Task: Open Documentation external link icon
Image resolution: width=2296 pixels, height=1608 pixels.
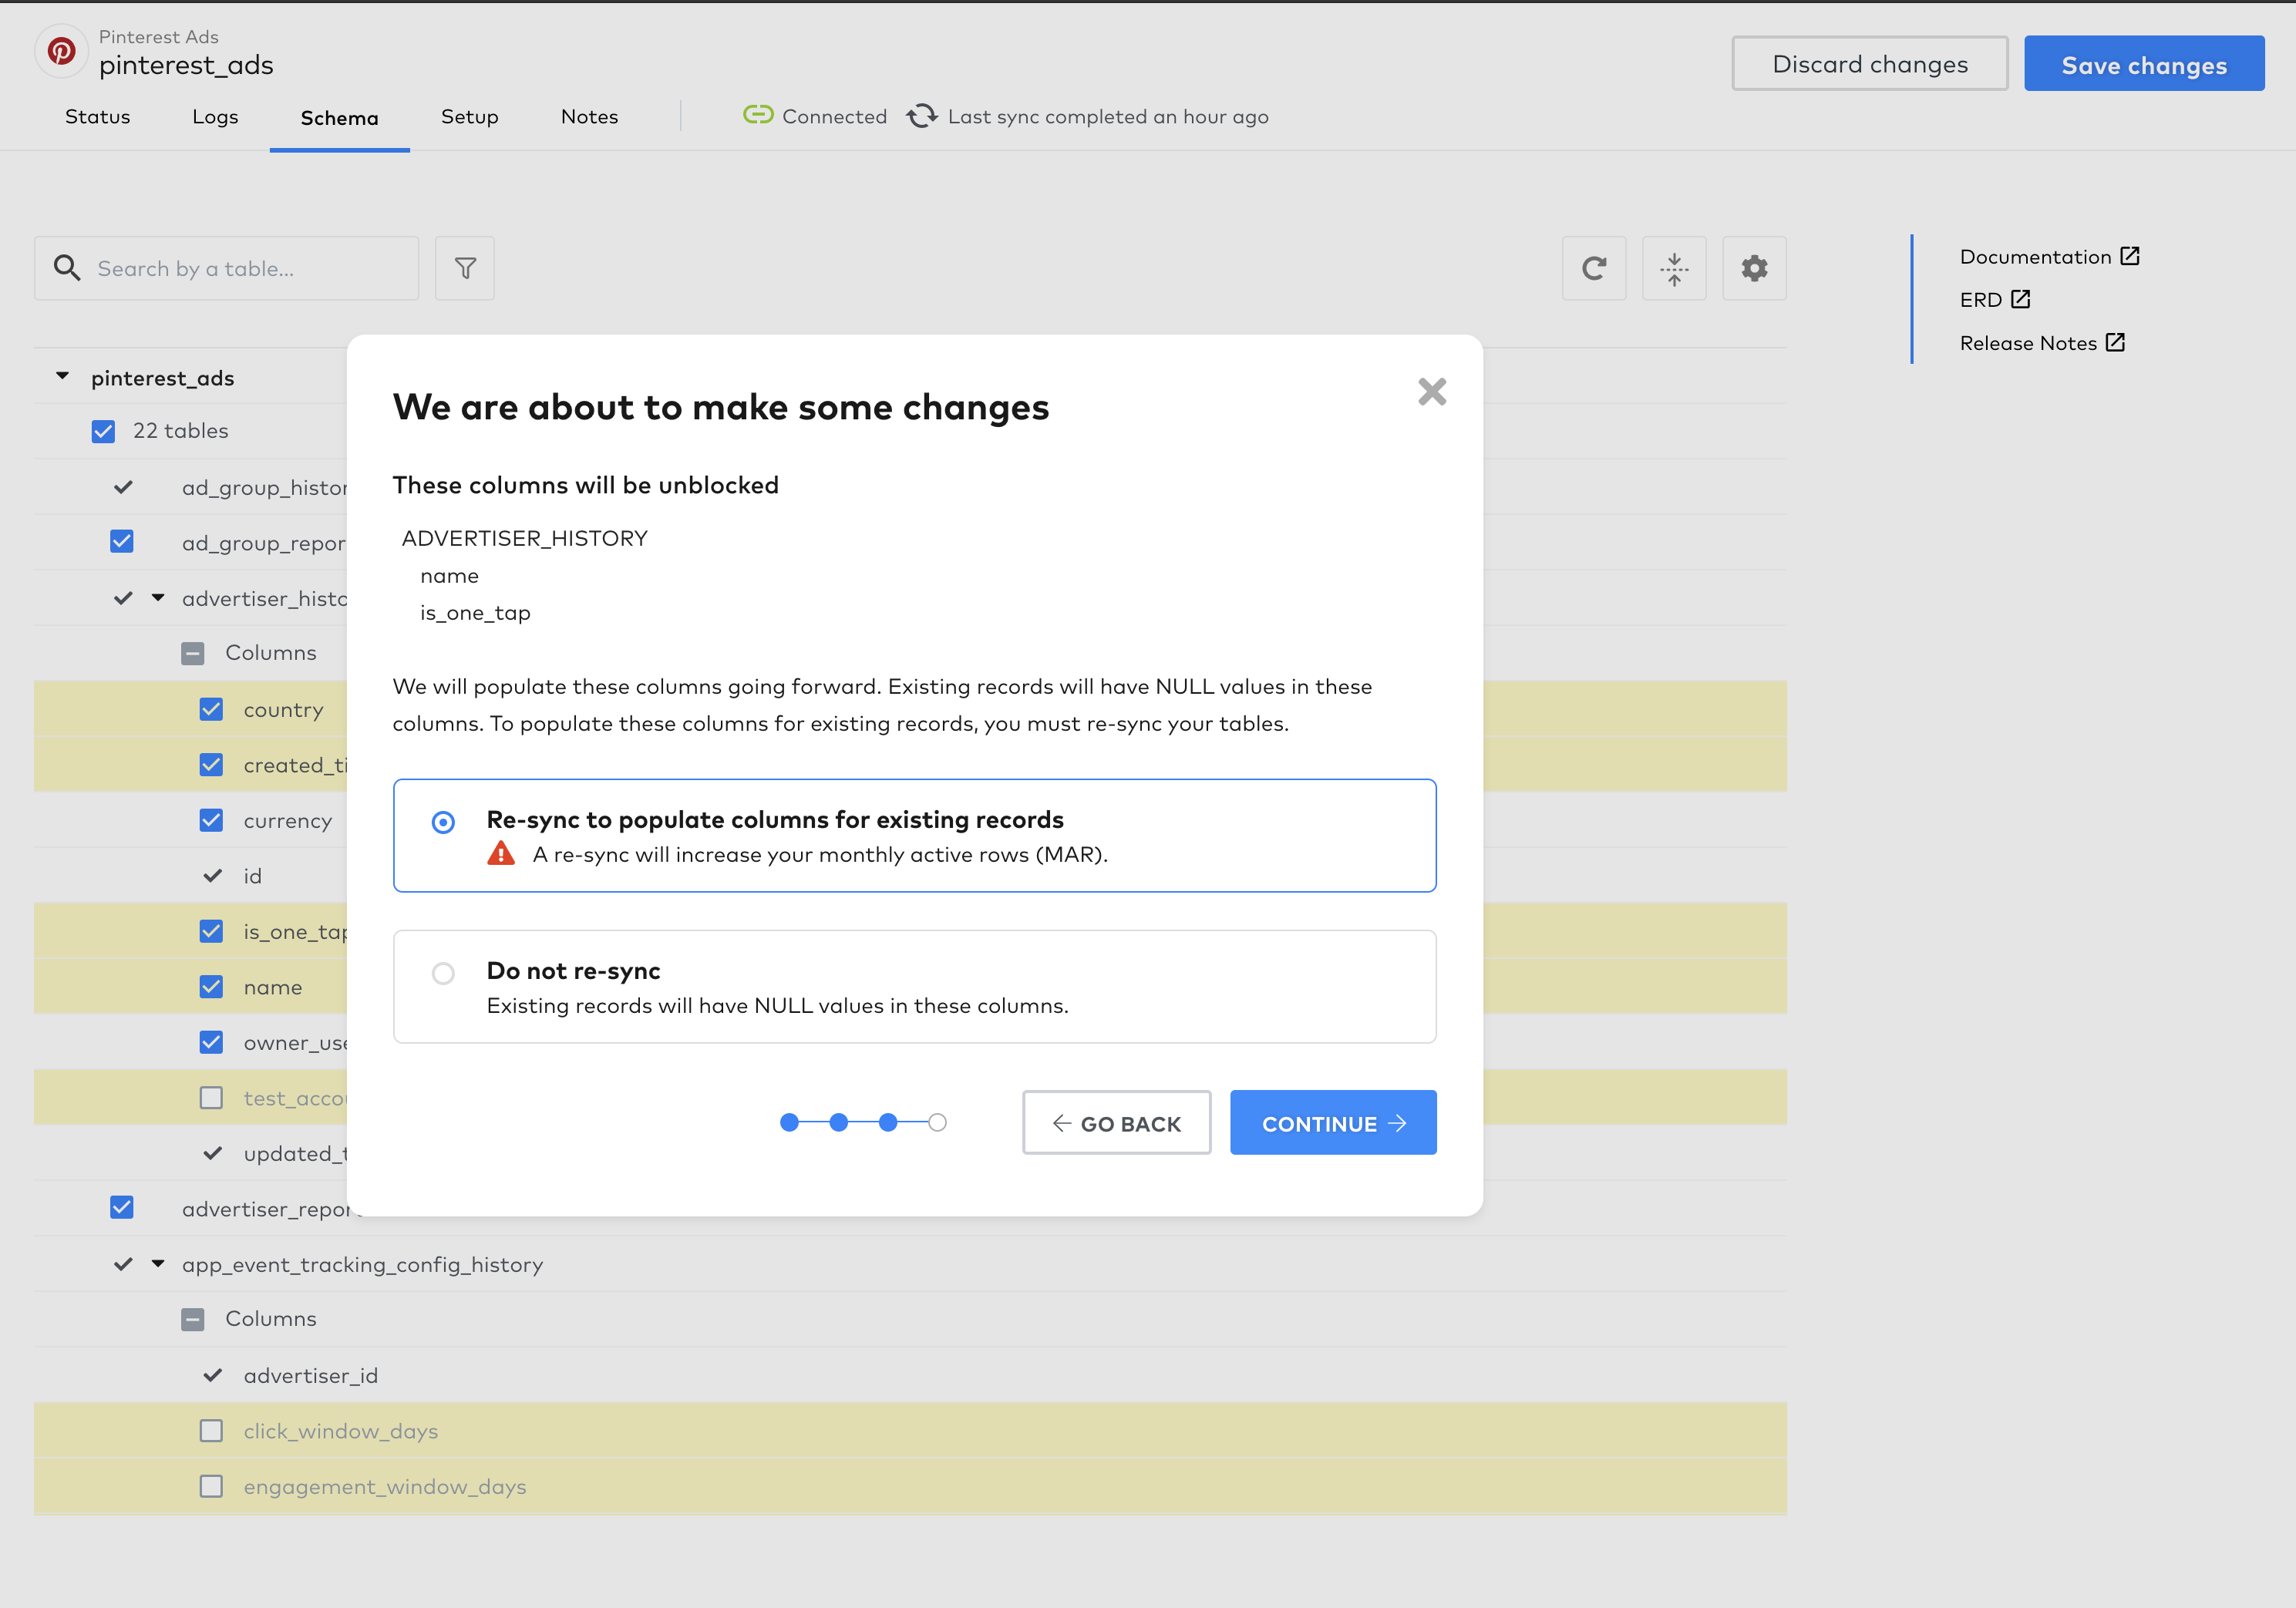Action: [x=2130, y=256]
